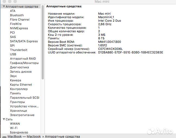Open Устройство чтени… entry

coord(24,106)
